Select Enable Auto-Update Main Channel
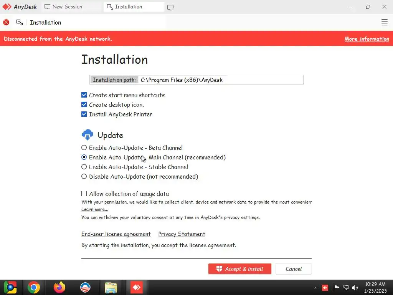This screenshot has width=393, height=295. pos(84,157)
